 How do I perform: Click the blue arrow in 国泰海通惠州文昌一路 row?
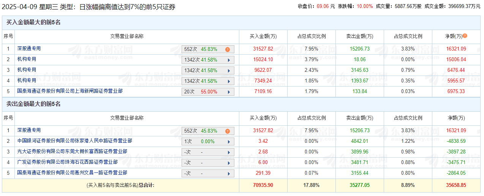click(x=229, y=174)
